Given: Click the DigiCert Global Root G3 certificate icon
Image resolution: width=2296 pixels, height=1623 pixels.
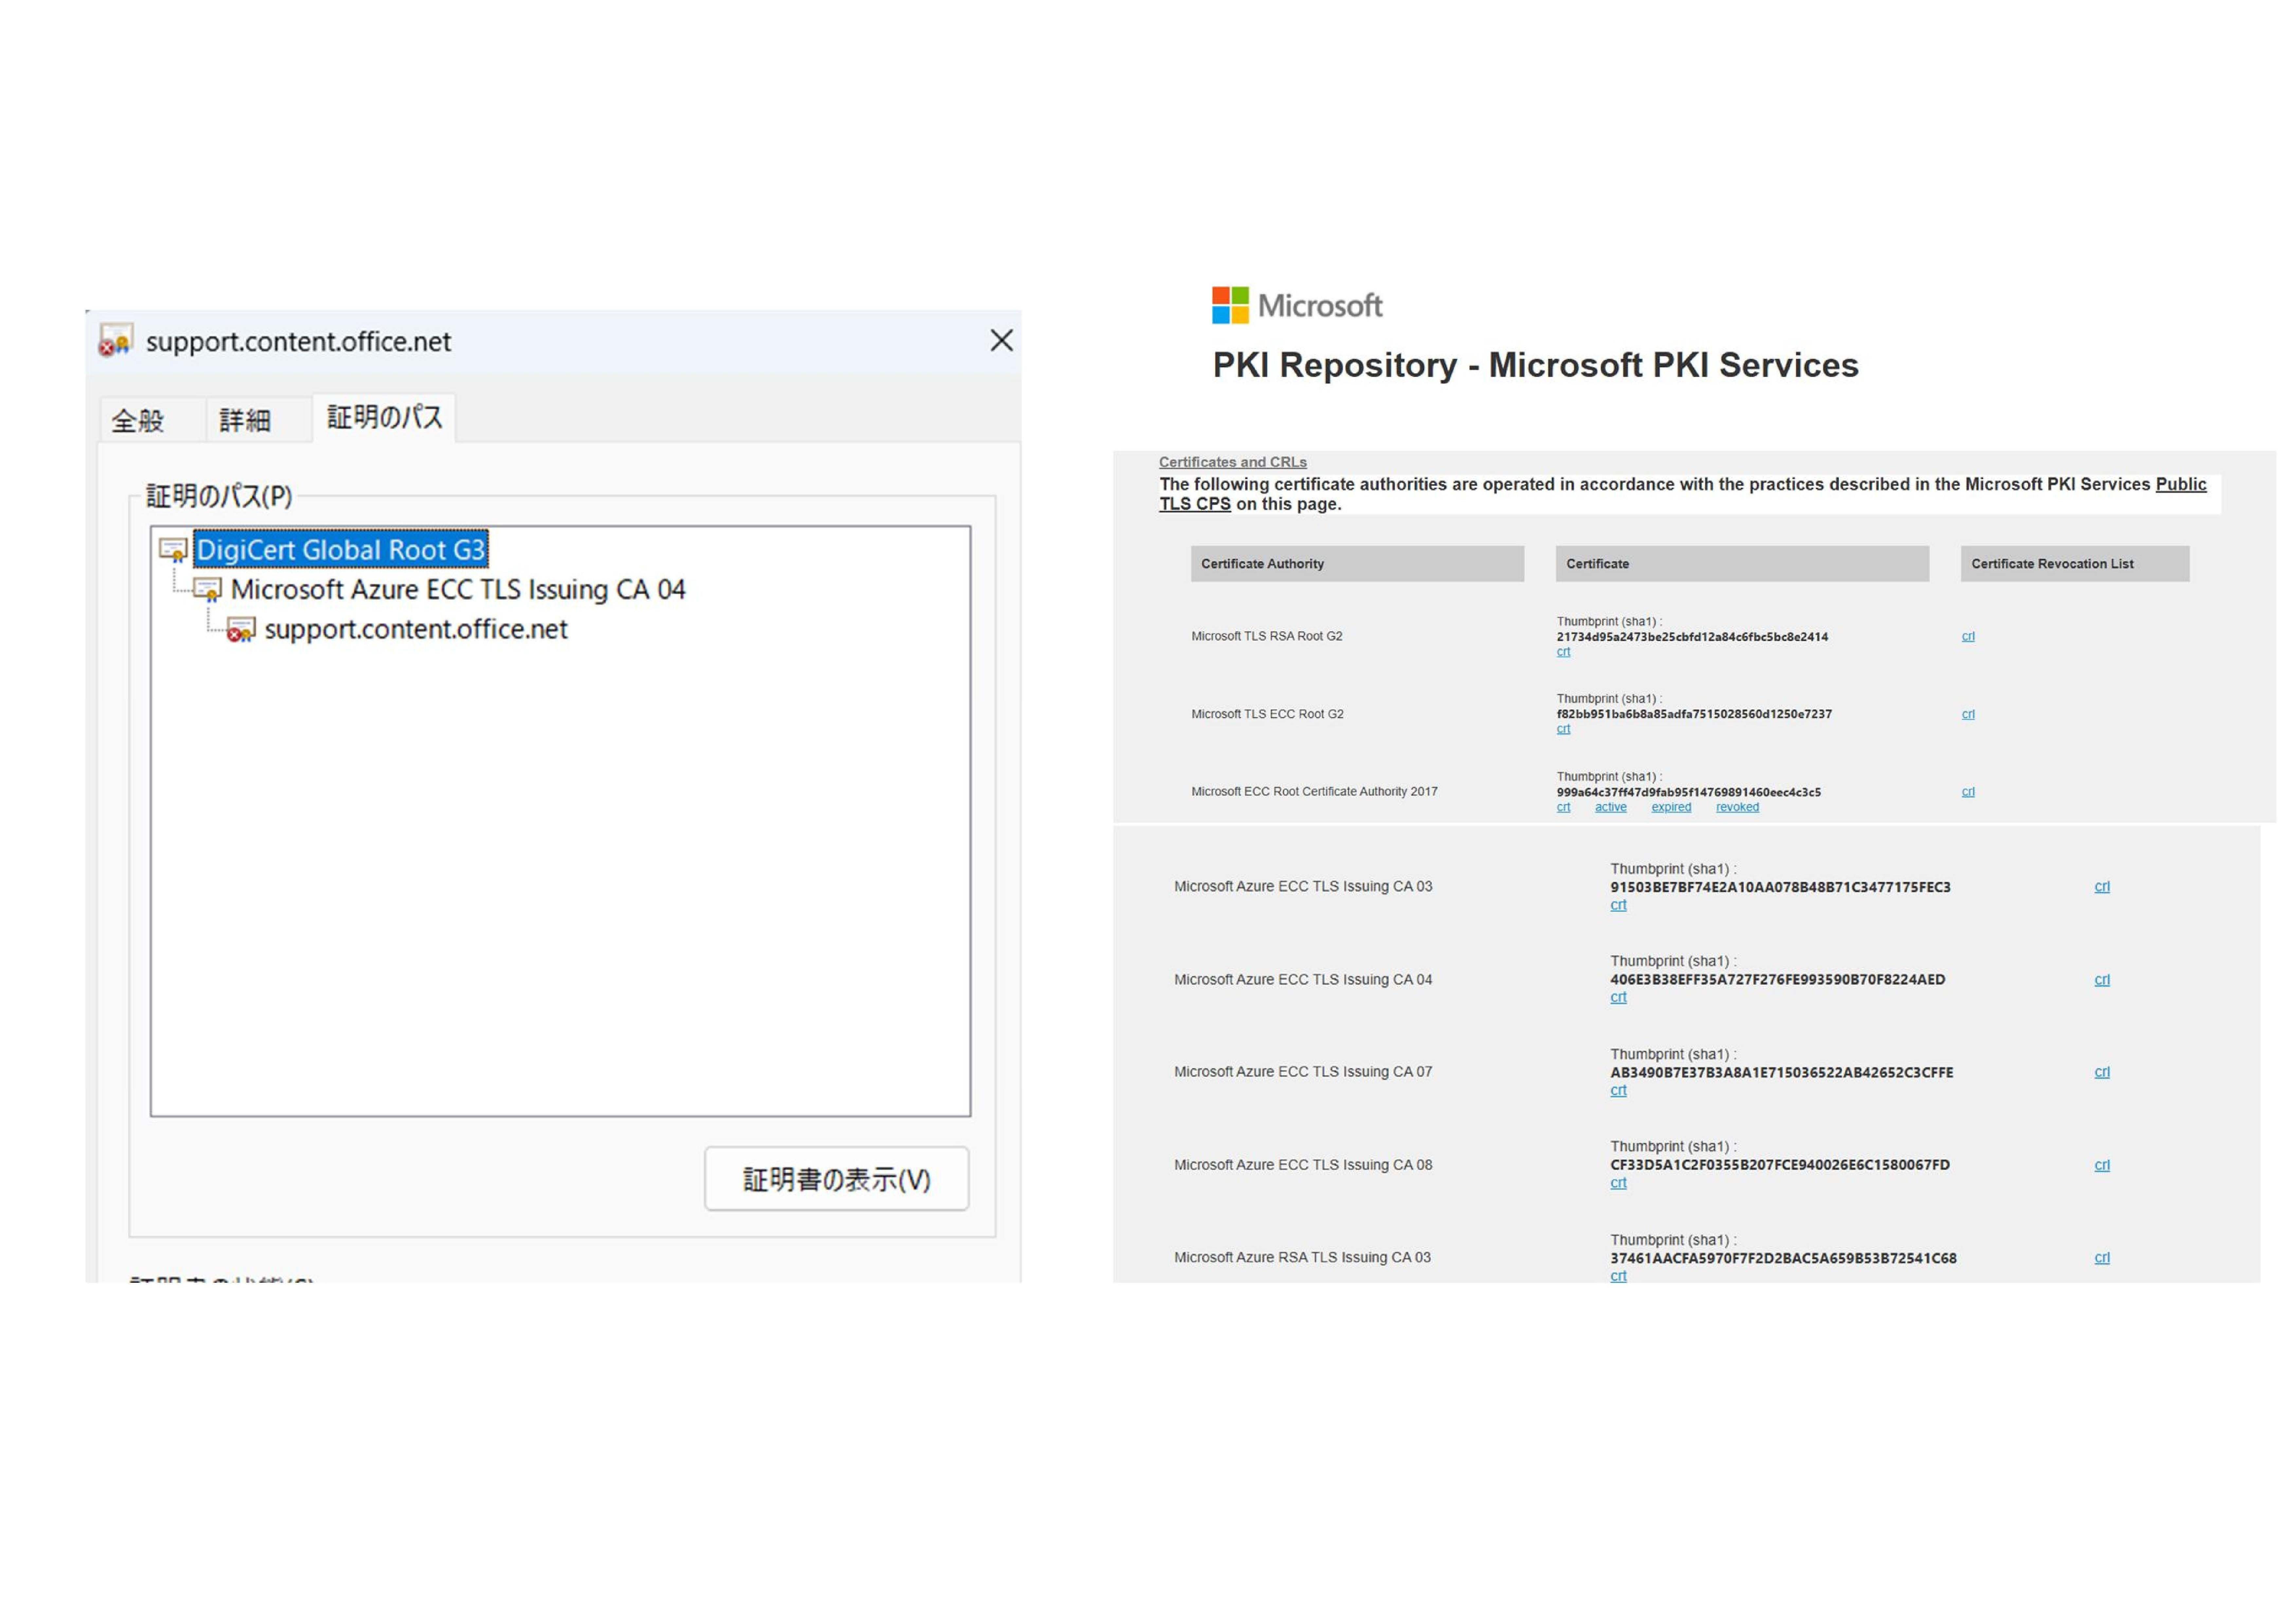Looking at the screenshot, I should coord(173,550).
